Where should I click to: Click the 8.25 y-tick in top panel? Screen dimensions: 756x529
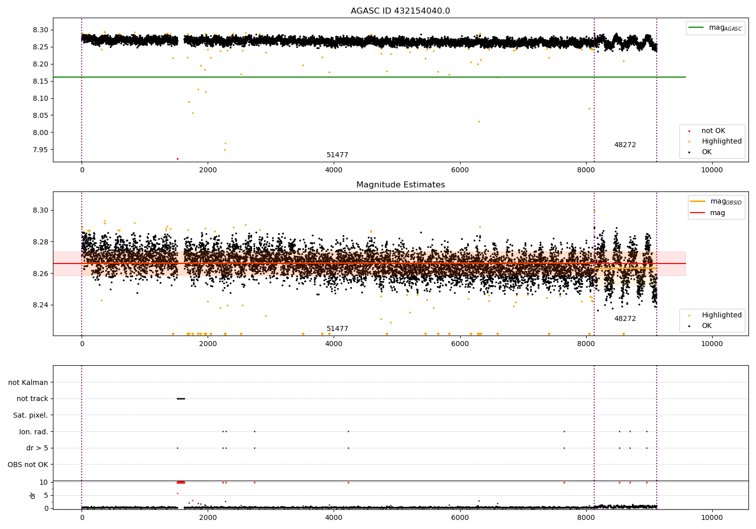(41, 47)
